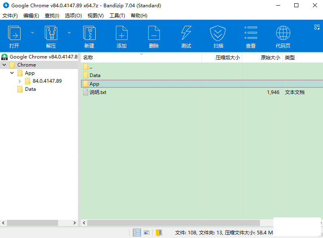
Task: Collapse the App folder in tree
Action: coord(12,73)
